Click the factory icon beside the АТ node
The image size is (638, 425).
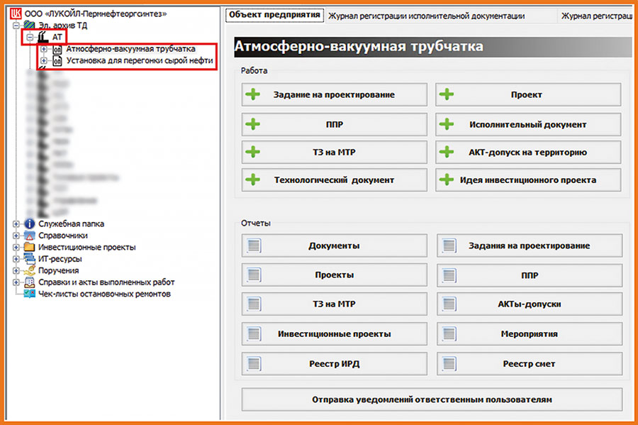tap(43, 36)
